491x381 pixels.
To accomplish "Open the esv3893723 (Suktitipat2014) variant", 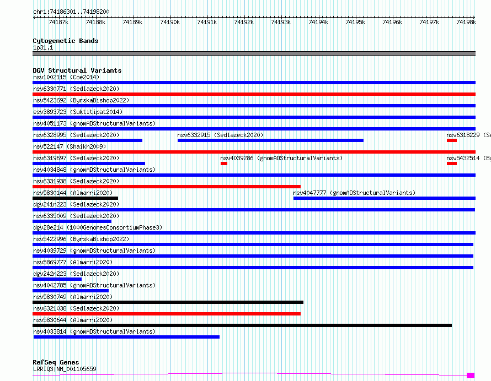I will coord(78,112).
